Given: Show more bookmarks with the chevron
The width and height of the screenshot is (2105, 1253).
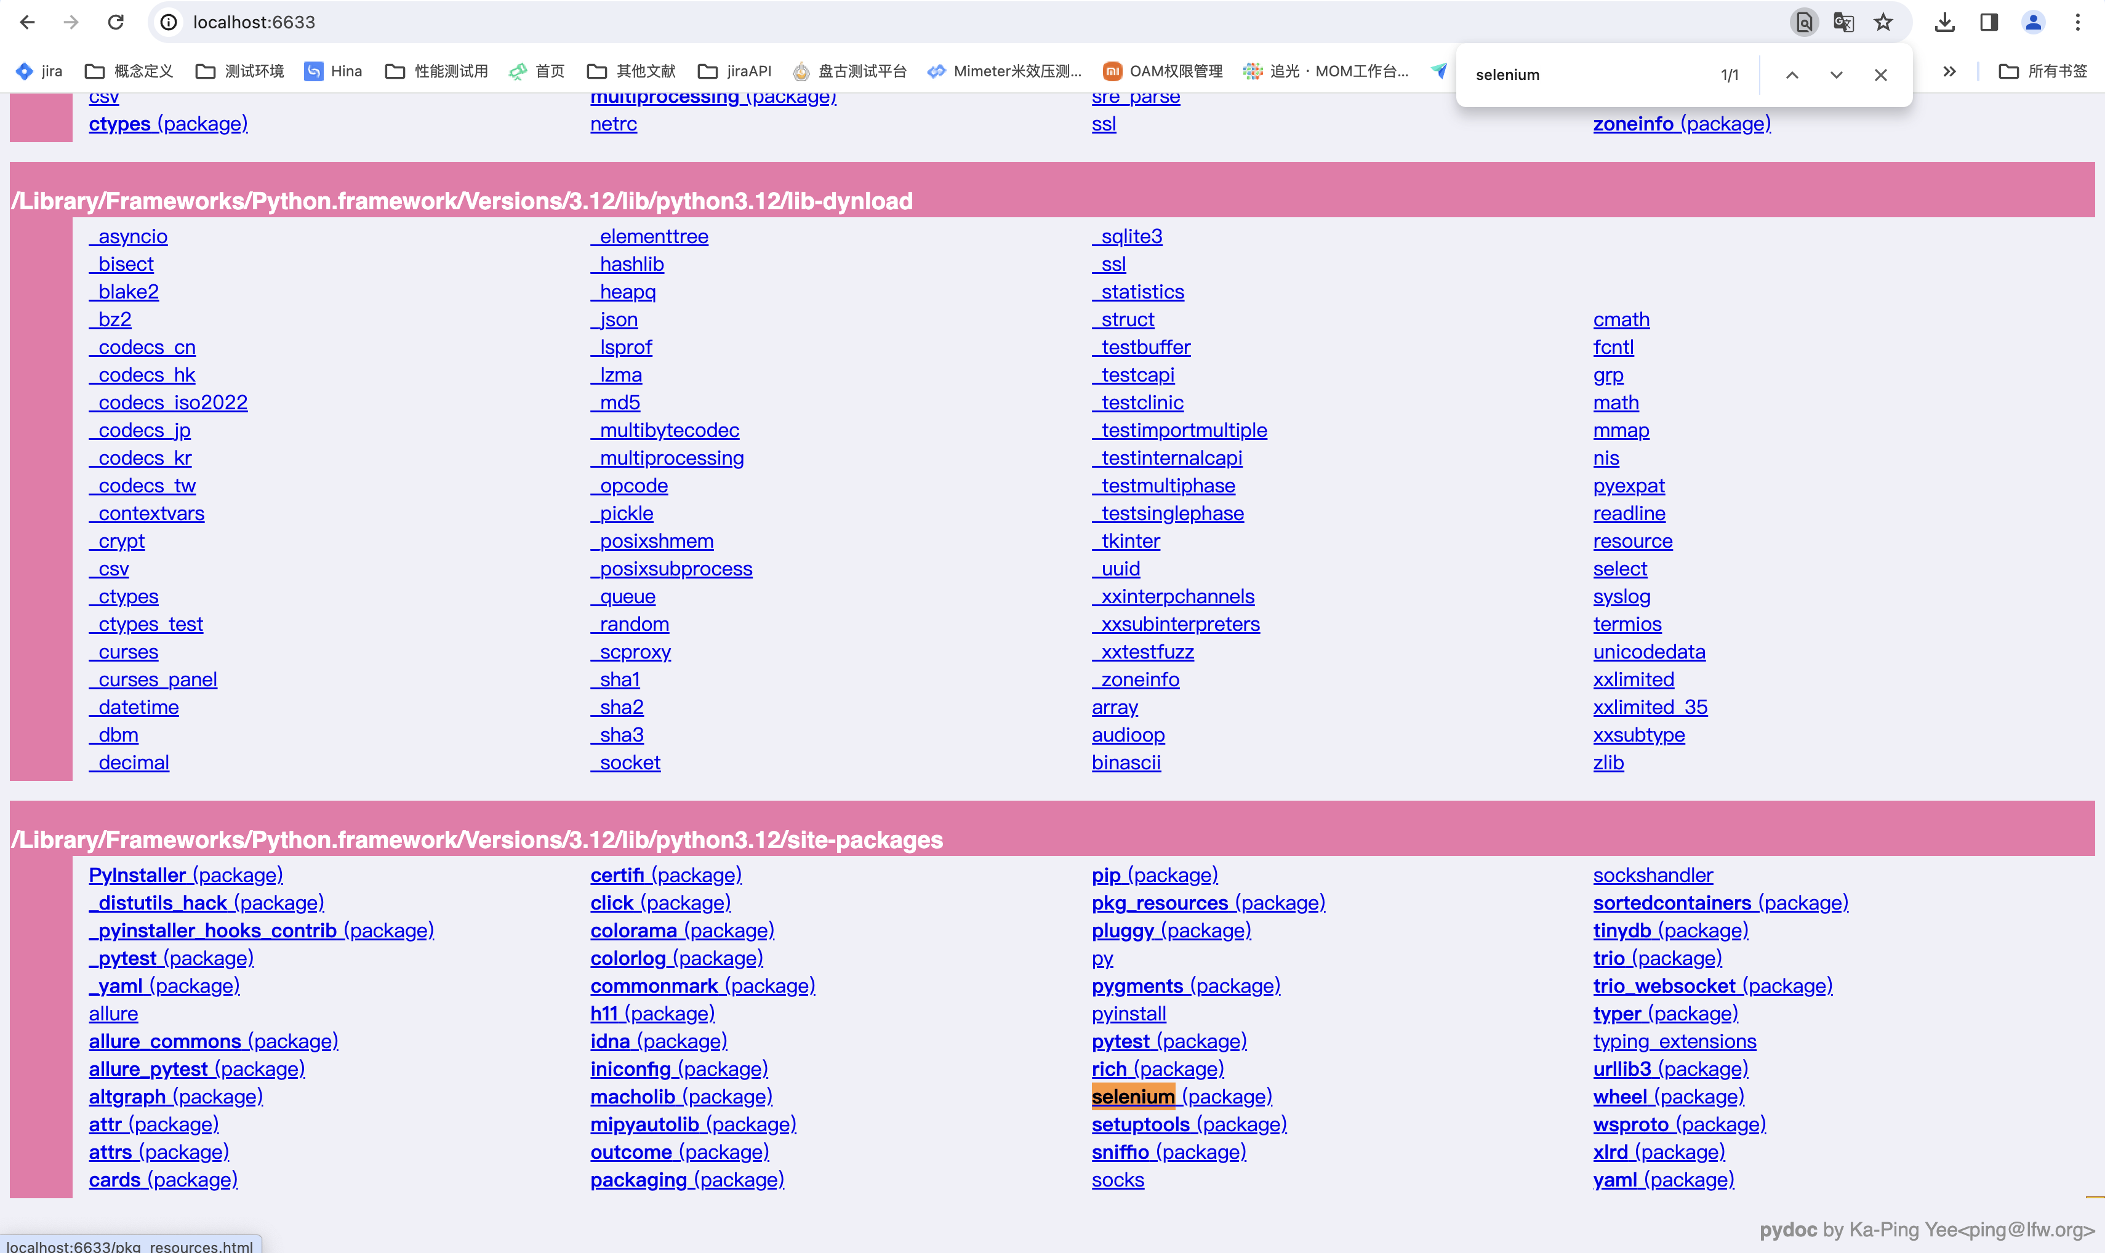Looking at the screenshot, I should [x=1949, y=71].
